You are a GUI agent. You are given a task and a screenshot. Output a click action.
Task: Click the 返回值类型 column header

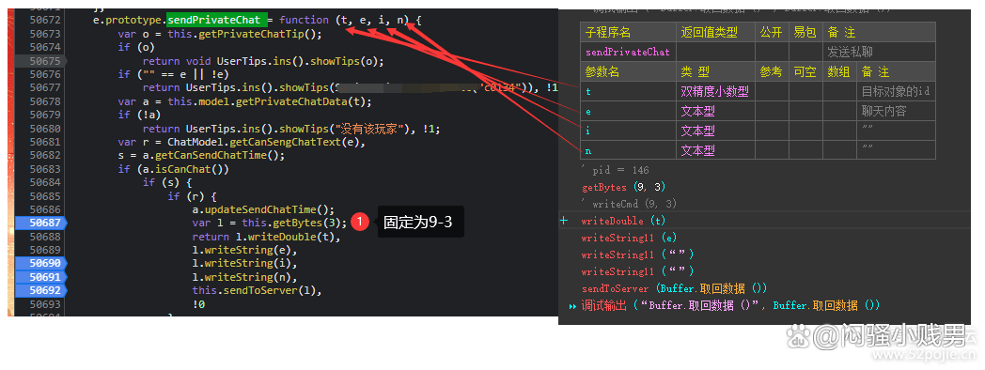coord(715,32)
